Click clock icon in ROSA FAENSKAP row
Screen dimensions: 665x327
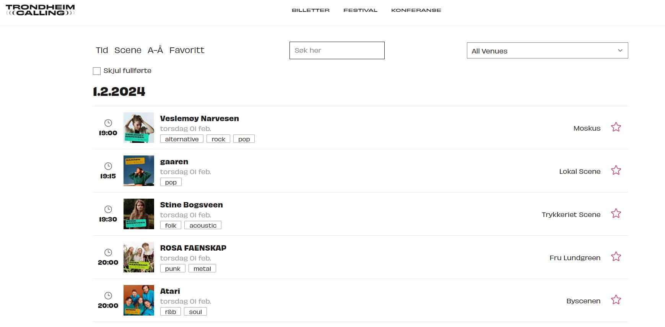click(x=108, y=253)
